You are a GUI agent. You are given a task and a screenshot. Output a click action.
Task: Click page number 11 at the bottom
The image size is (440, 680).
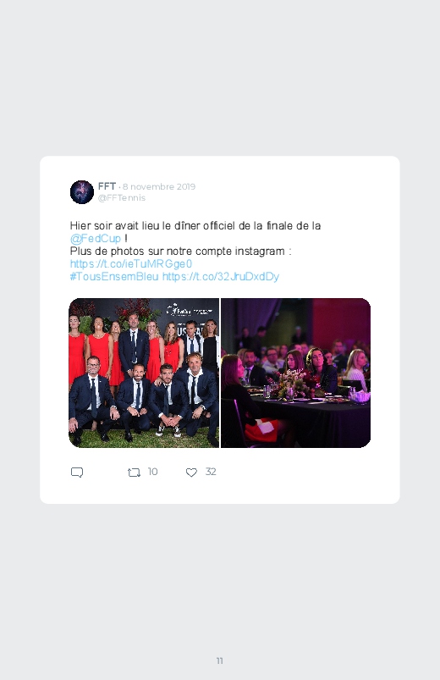coord(220,661)
